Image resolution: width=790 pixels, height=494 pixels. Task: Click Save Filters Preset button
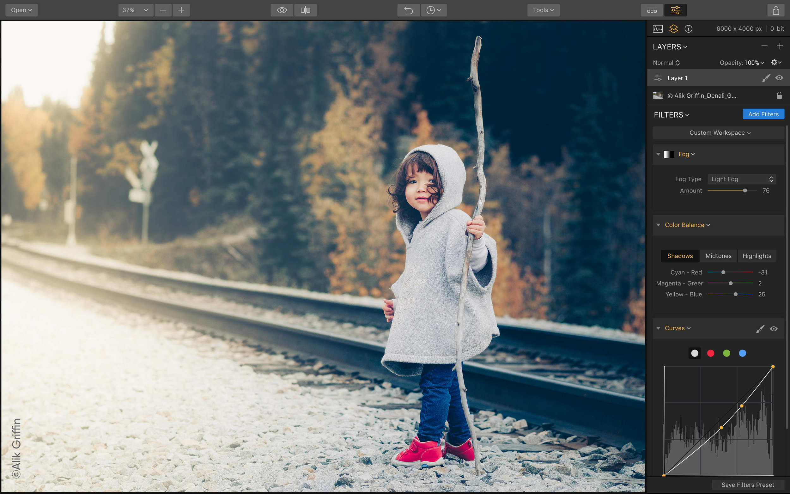tap(747, 485)
